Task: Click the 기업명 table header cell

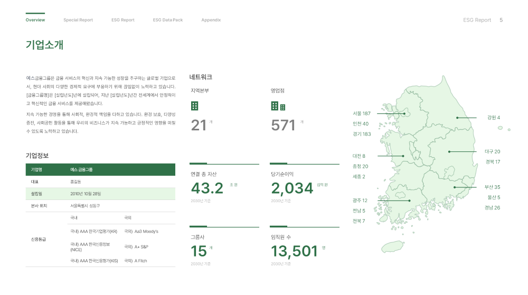Action: click(x=36, y=169)
